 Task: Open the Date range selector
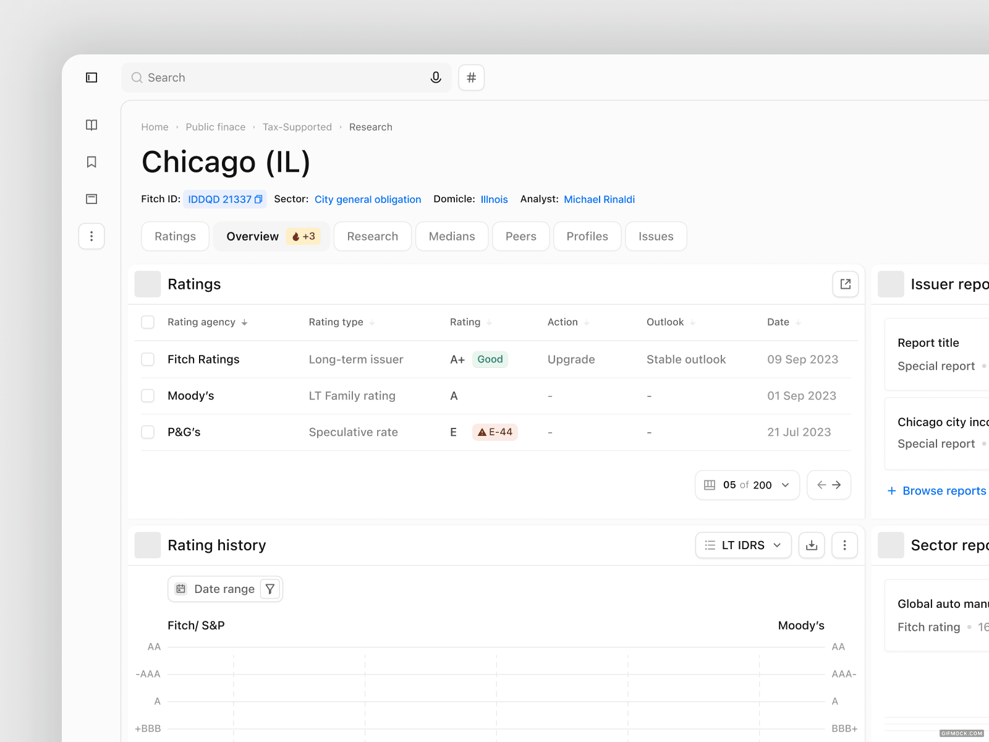pos(225,589)
